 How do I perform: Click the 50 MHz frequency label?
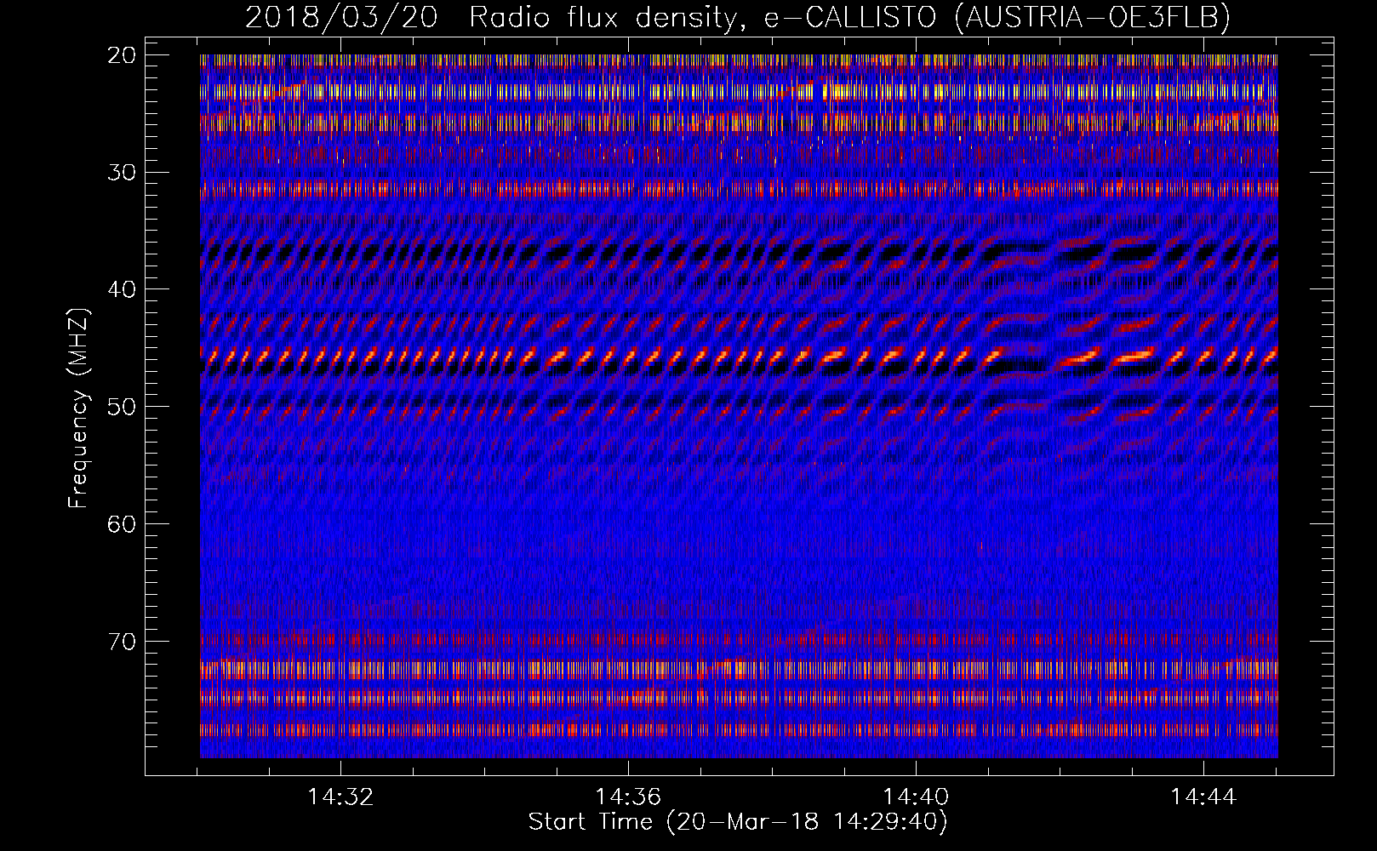[x=122, y=407]
